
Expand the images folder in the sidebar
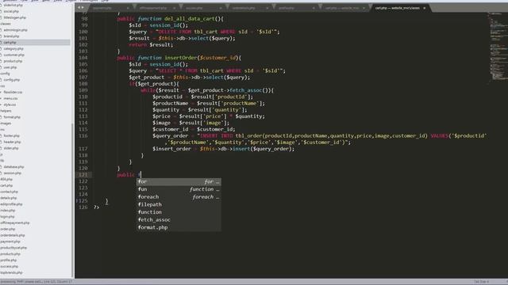click(x=6, y=123)
